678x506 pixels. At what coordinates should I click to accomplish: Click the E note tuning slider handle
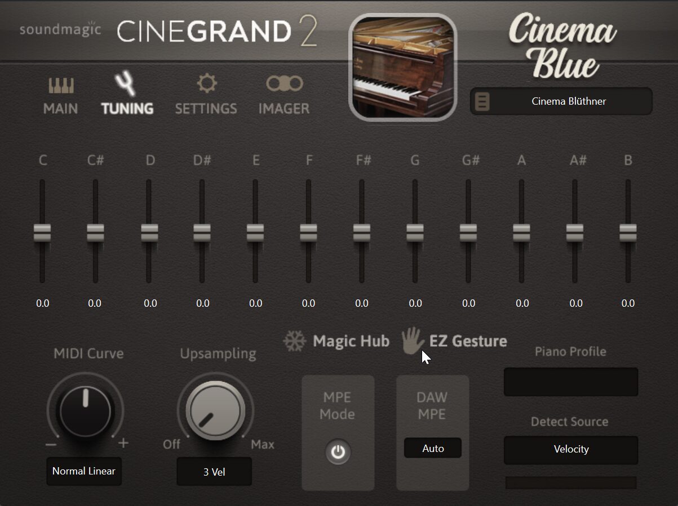[x=255, y=232]
